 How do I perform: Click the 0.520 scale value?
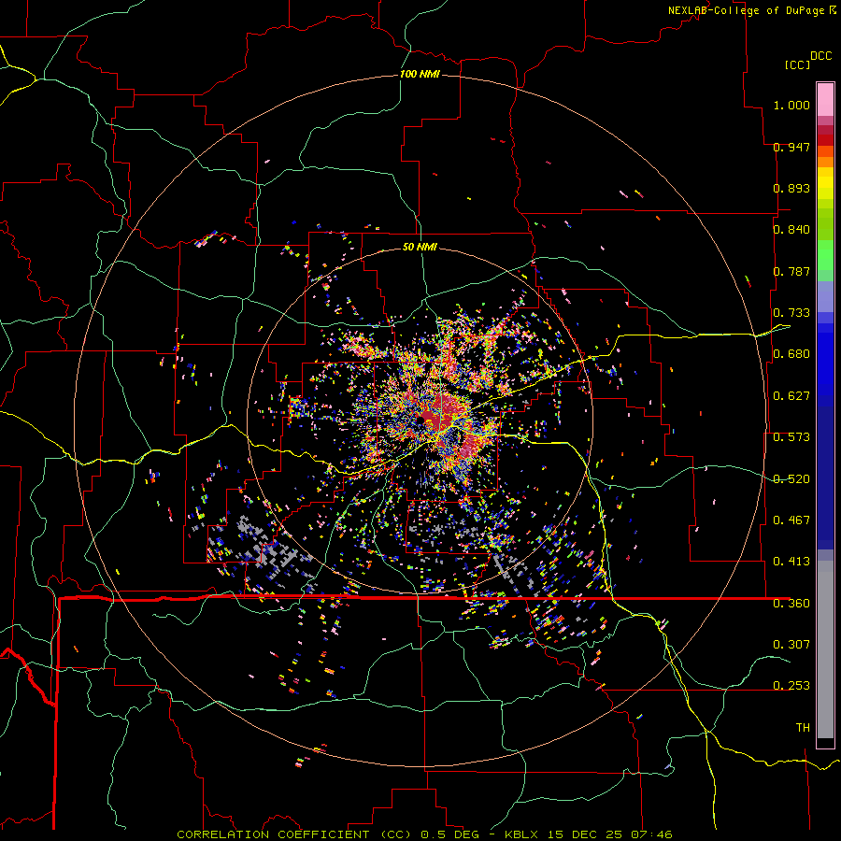coord(791,479)
